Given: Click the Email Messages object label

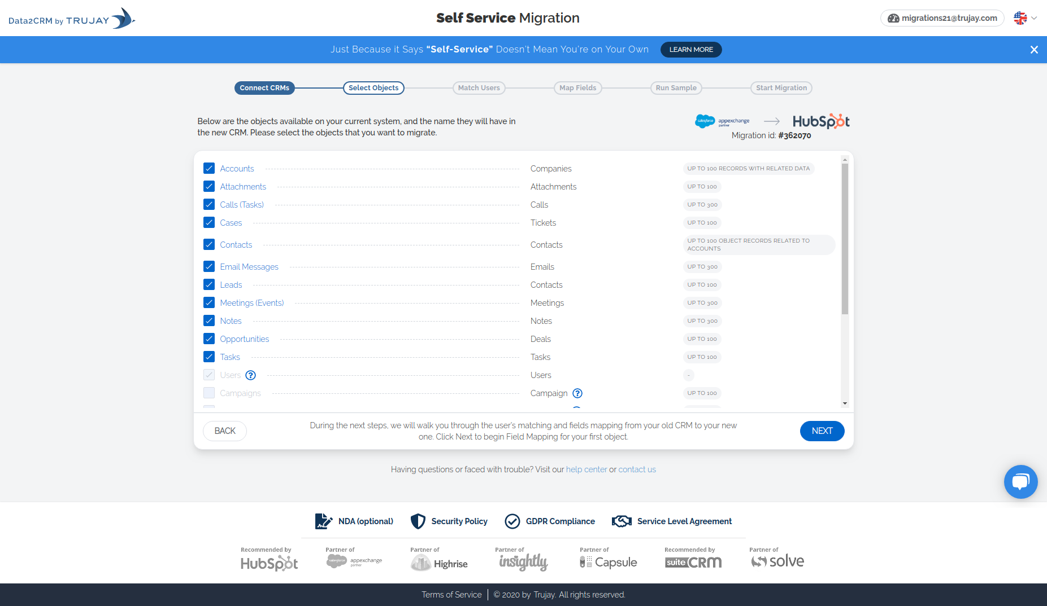Looking at the screenshot, I should [x=249, y=267].
